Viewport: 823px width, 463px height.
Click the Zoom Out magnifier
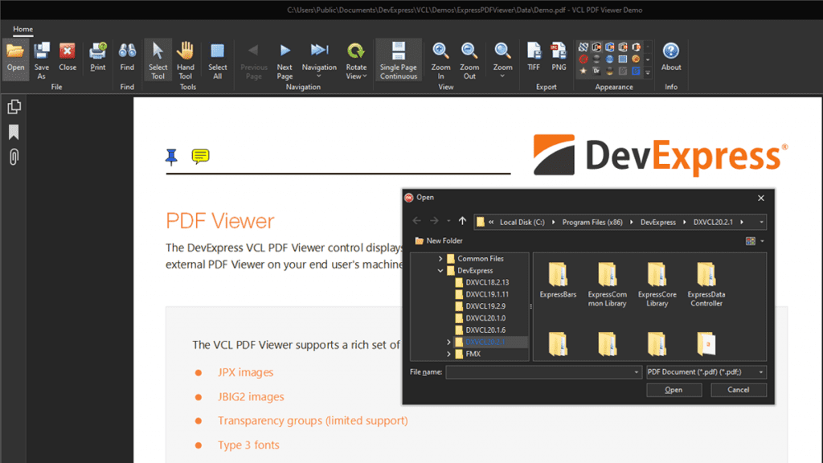point(469,59)
